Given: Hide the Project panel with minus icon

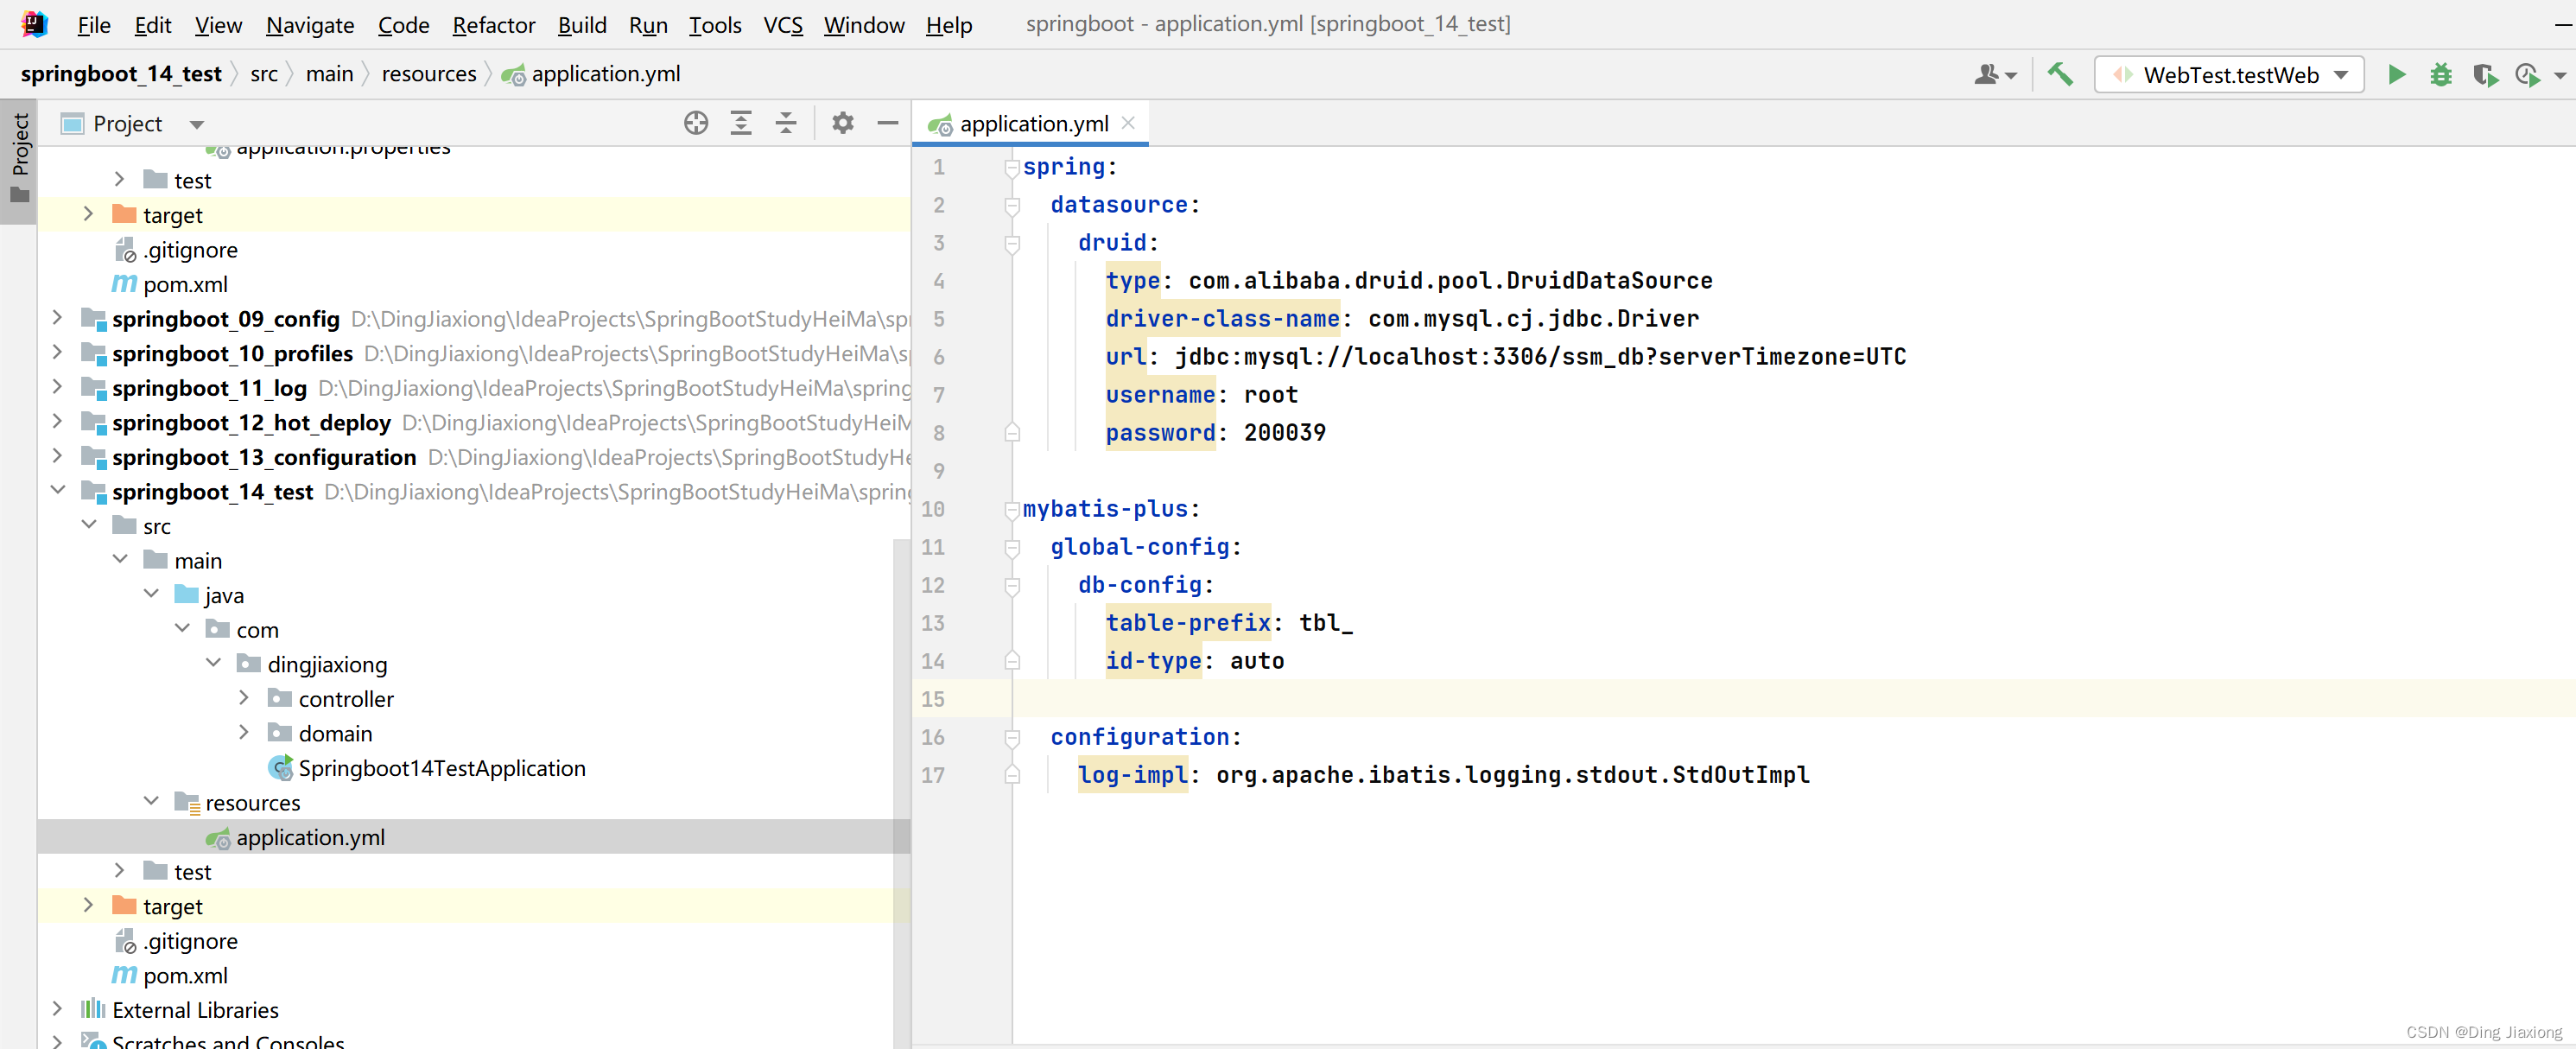Looking at the screenshot, I should 888,123.
